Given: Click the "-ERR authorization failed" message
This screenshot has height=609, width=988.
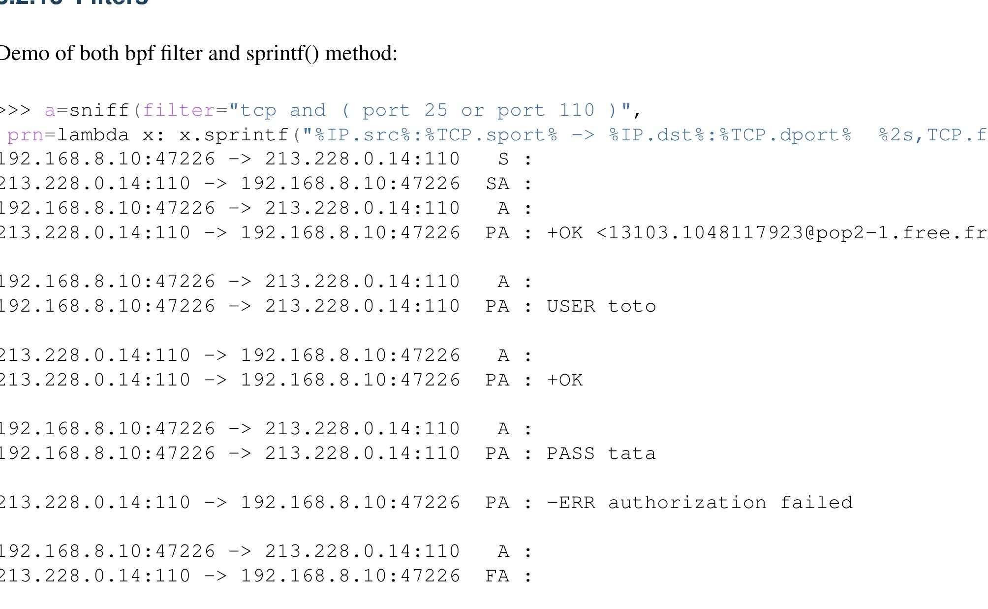Looking at the screenshot, I should pyautogui.click(x=700, y=503).
